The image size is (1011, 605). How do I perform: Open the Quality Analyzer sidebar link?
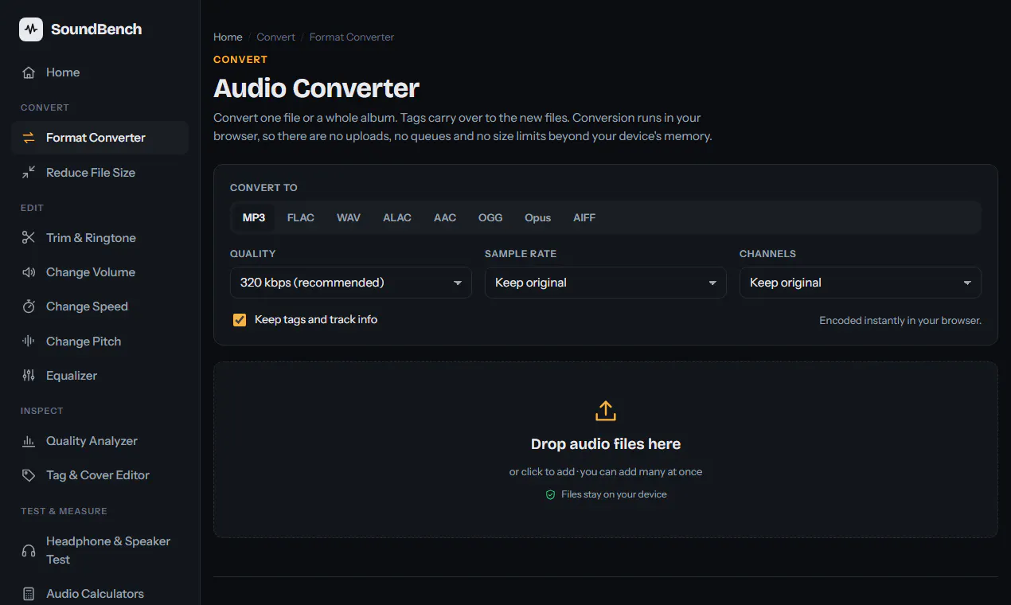100,441
